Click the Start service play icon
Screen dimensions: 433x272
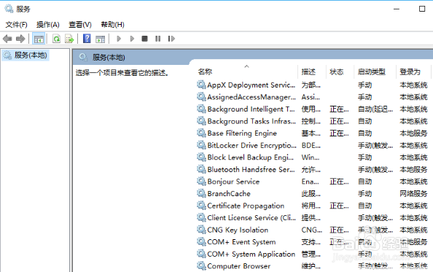pyautogui.click(x=119, y=39)
